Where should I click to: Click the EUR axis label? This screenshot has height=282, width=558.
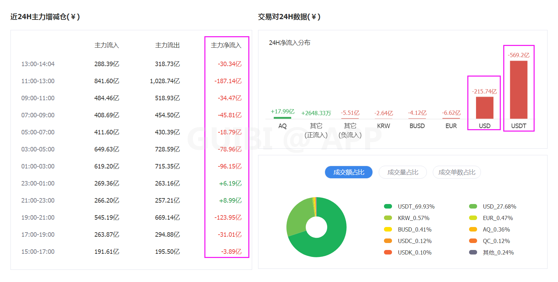(451, 126)
